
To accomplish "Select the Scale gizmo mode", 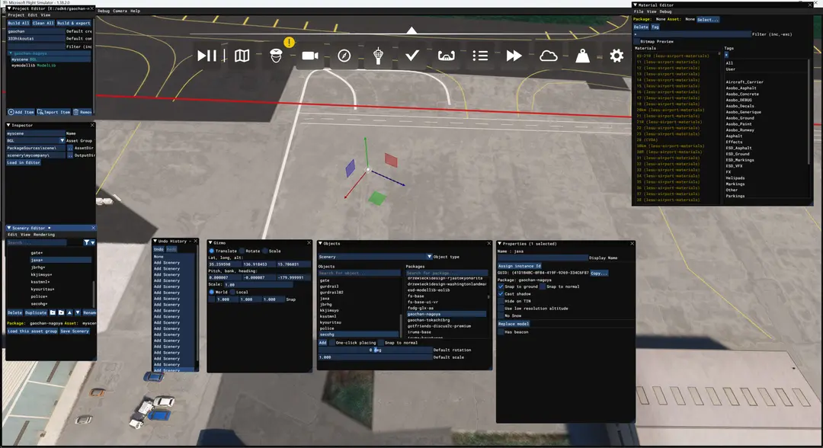I will click(x=265, y=251).
